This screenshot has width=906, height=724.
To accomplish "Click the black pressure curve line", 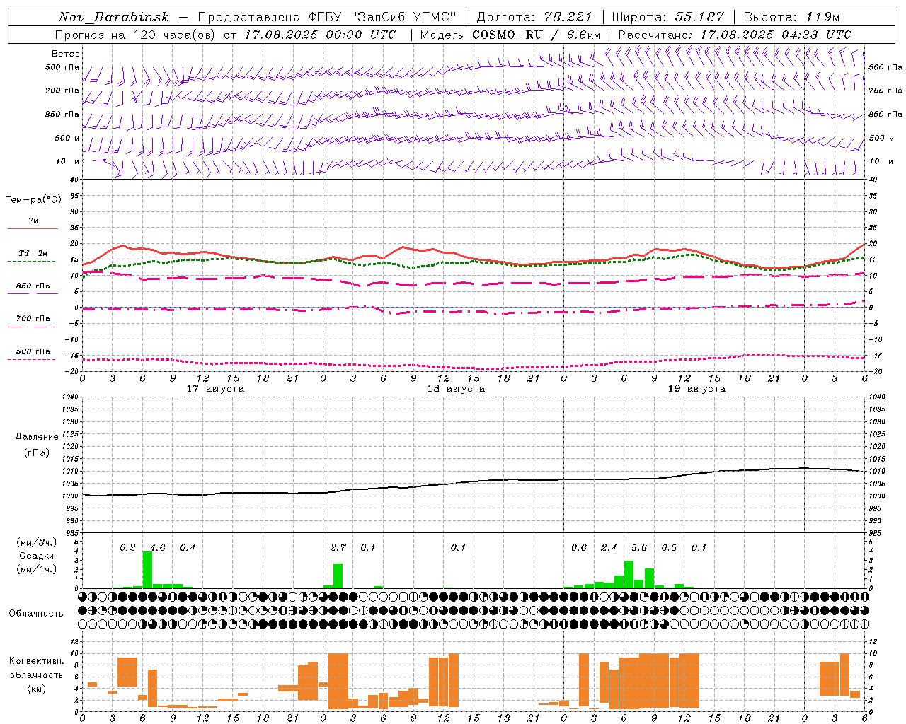I will [474, 481].
